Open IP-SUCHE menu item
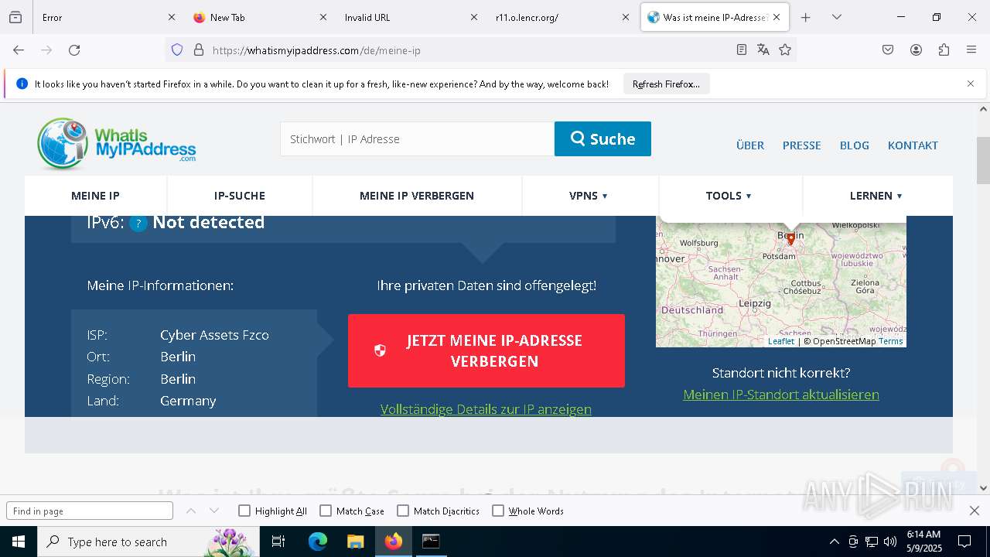Screen dimensions: 990x557 pyautogui.click(x=240, y=196)
